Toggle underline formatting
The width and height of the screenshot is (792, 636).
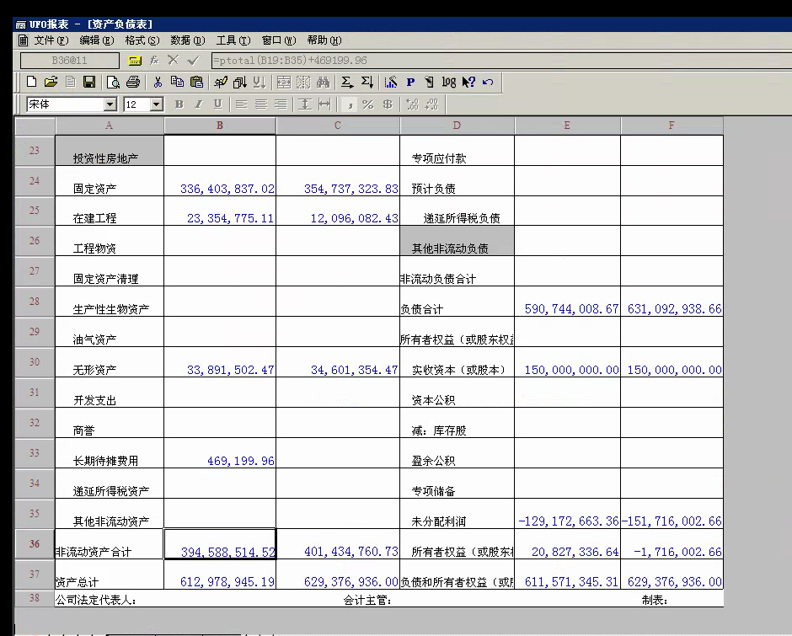point(217,104)
